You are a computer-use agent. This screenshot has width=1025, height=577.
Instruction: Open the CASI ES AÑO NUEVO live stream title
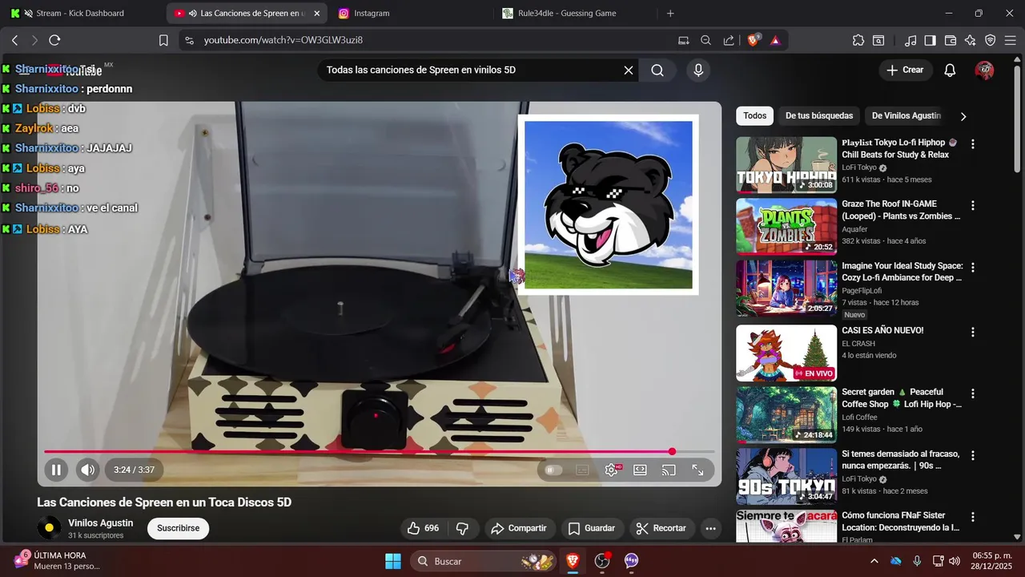882,330
